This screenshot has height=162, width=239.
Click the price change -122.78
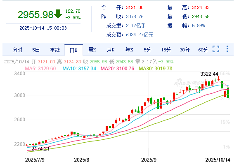pyautogui.click(x=72, y=11)
